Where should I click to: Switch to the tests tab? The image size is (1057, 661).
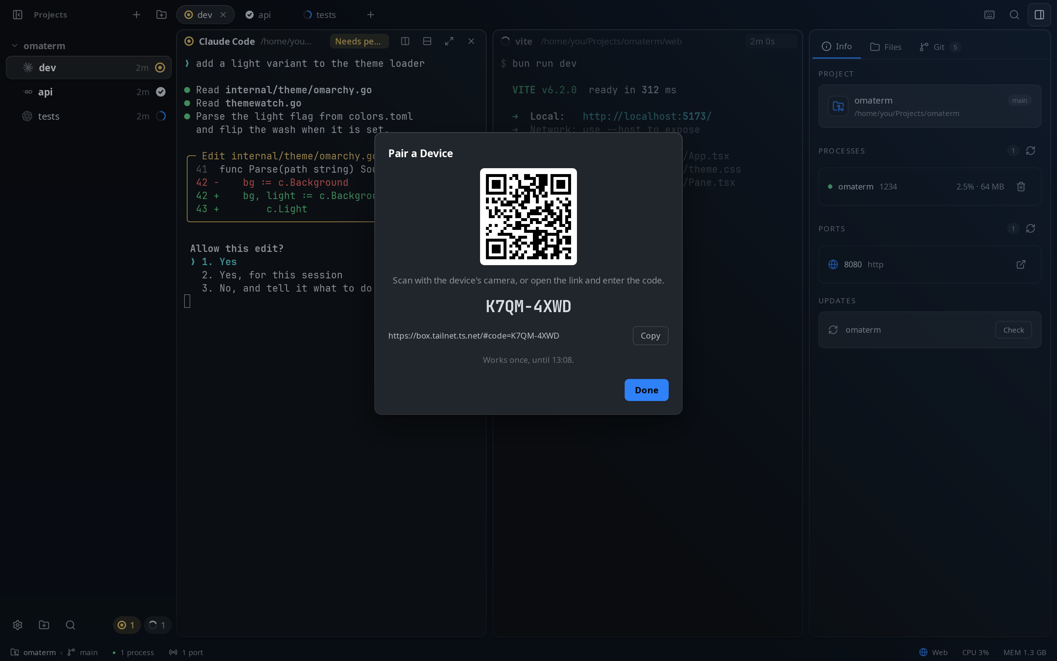pos(326,15)
